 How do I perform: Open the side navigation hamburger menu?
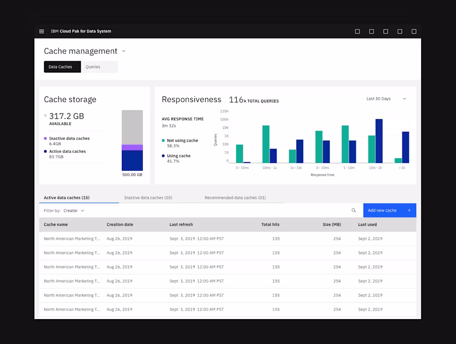pos(41,31)
